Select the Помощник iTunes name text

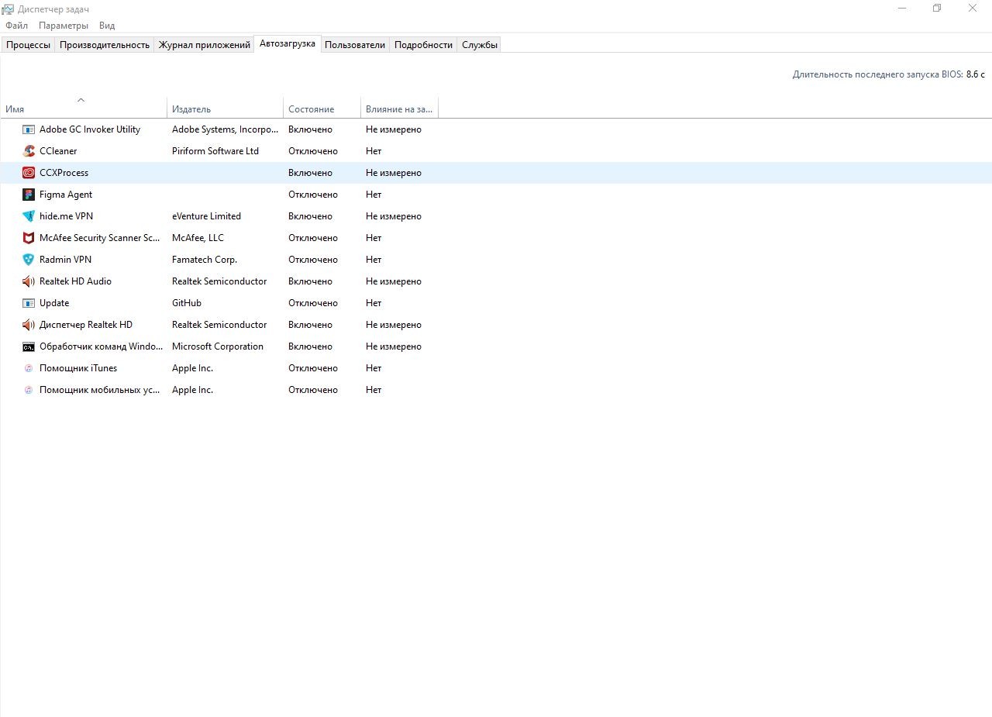(78, 368)
